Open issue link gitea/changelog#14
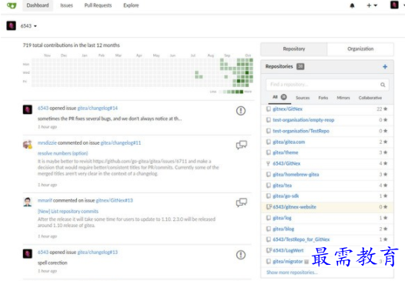This screenshot has height=281, width=405. [97, 108]
